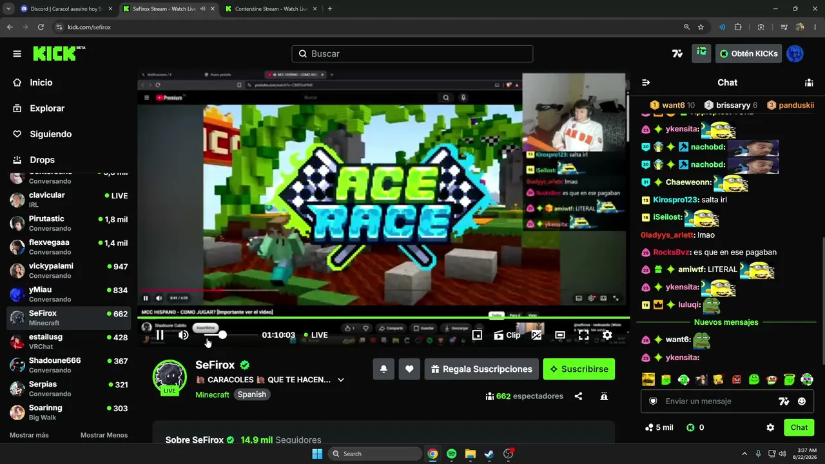Toggle the crossed-out picture icon in the player
The image size is (825, 464).
[536, 335]
